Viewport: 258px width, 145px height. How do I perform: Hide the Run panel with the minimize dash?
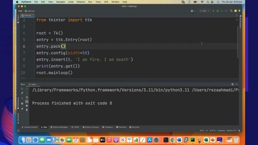237,84
